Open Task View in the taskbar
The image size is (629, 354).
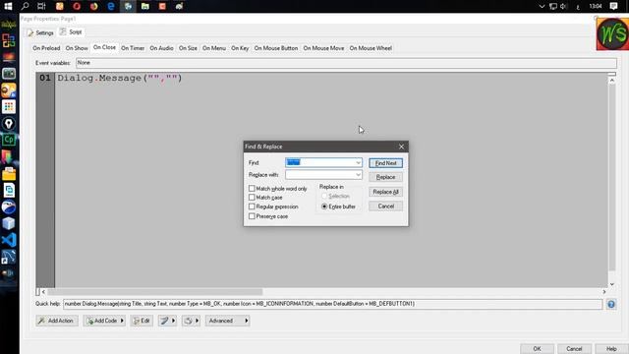(41, 6)
